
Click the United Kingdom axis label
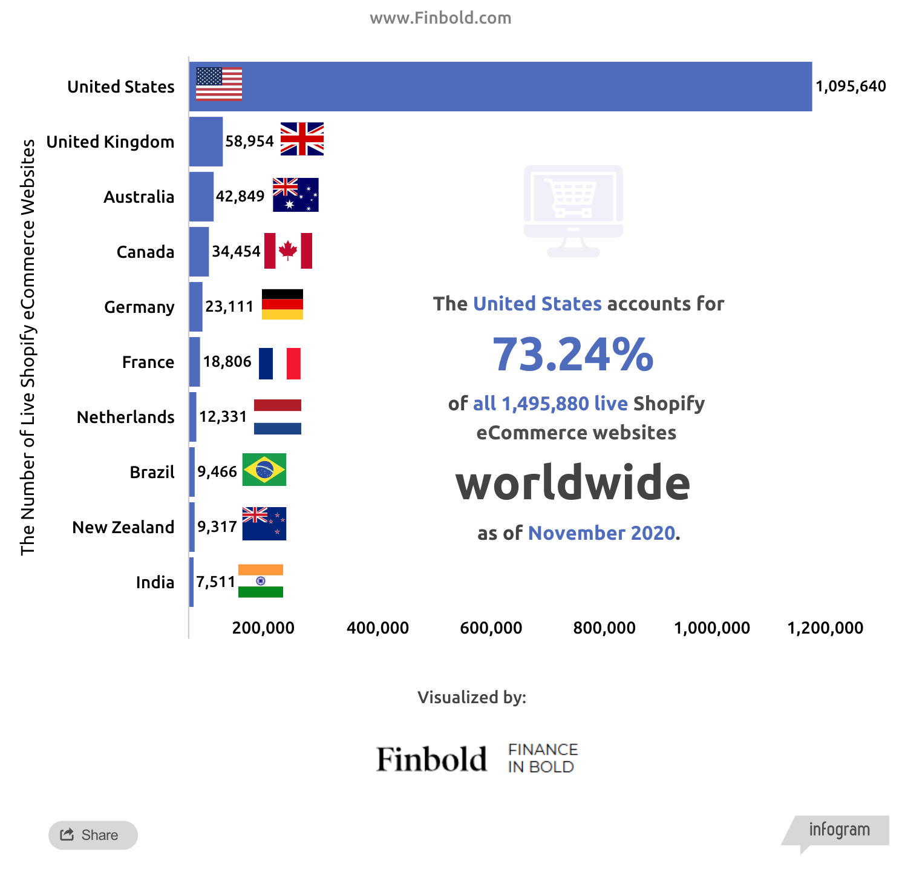(110, 142)
